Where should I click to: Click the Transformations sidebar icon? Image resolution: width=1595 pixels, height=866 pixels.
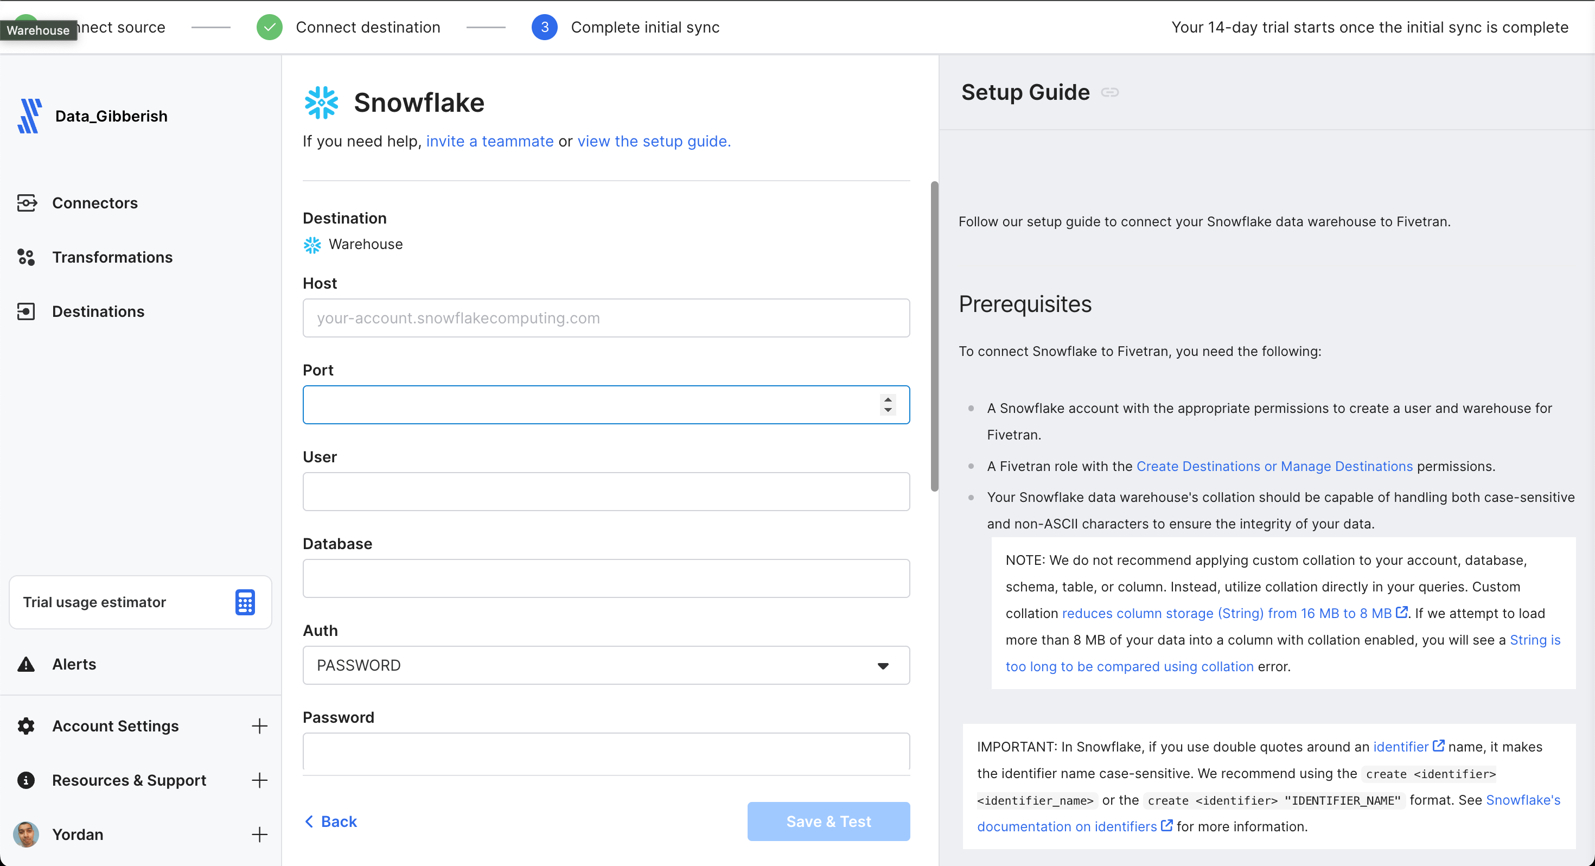pos(26,257)
